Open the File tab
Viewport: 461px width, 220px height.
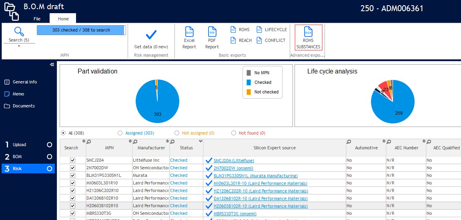[37, 19]
